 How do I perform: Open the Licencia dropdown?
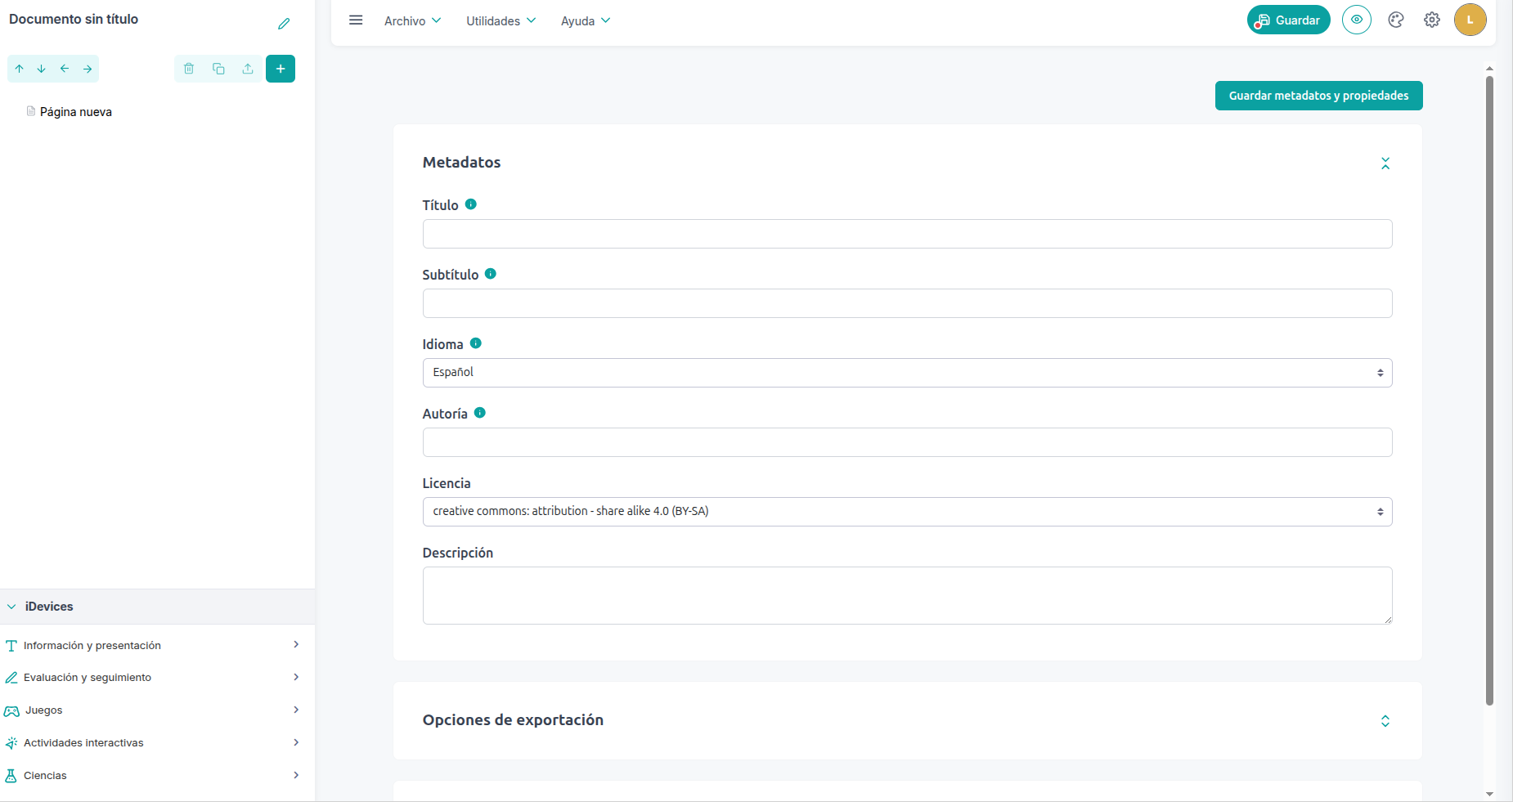pos(907,512)
